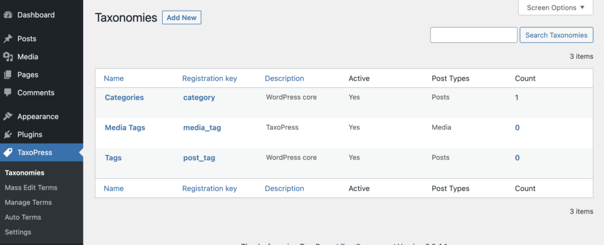
Task: Open the Tags taxonomy
Action: tap(113, 158)
